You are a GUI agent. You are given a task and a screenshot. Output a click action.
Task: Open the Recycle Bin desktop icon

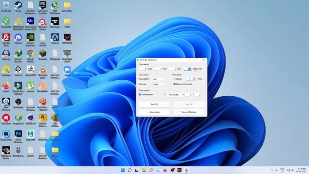pyautogui.click(x=6, y=7)
